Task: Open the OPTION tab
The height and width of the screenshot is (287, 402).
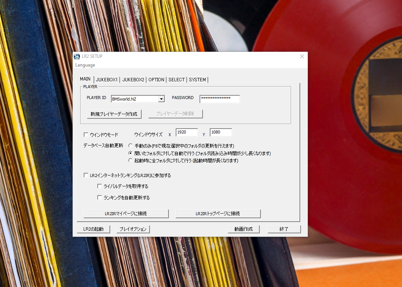Action: tap(156, 80)
